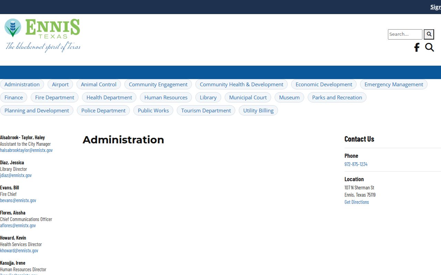Open the Museum department pill
Image resolution: width=441 pixels, height=275 pixels.
coord(289,98)
